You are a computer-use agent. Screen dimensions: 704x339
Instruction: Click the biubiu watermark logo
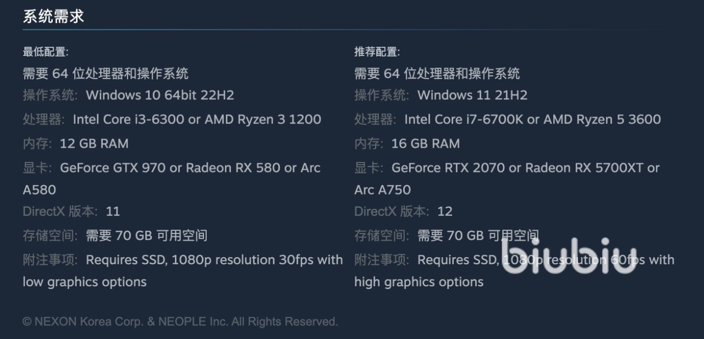pyautogui.click(x=569, y=255)
